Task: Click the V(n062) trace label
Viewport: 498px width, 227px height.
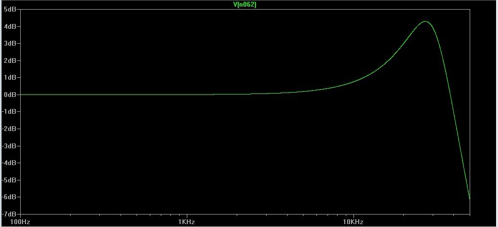Action: tap(244, 5)
